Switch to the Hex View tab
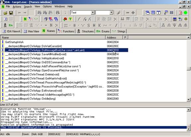The height and width of the screenshot is (137, 191). click(31, 31)
